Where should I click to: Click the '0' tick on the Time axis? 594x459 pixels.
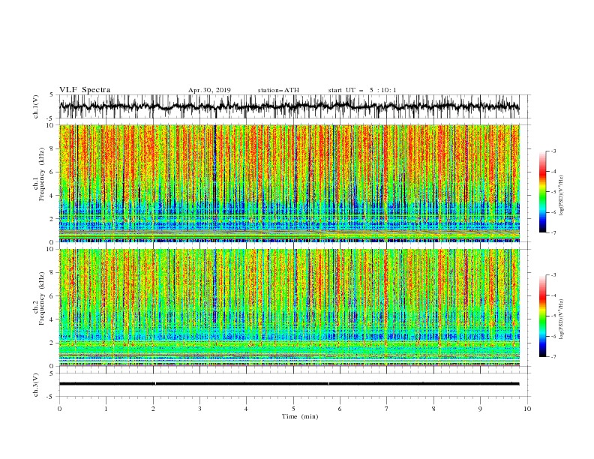tap(59, 409)
